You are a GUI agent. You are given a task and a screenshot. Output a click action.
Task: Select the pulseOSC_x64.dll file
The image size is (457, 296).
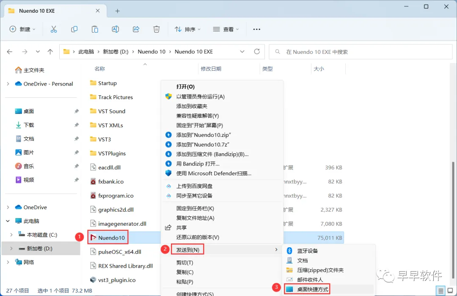point(116,252)
